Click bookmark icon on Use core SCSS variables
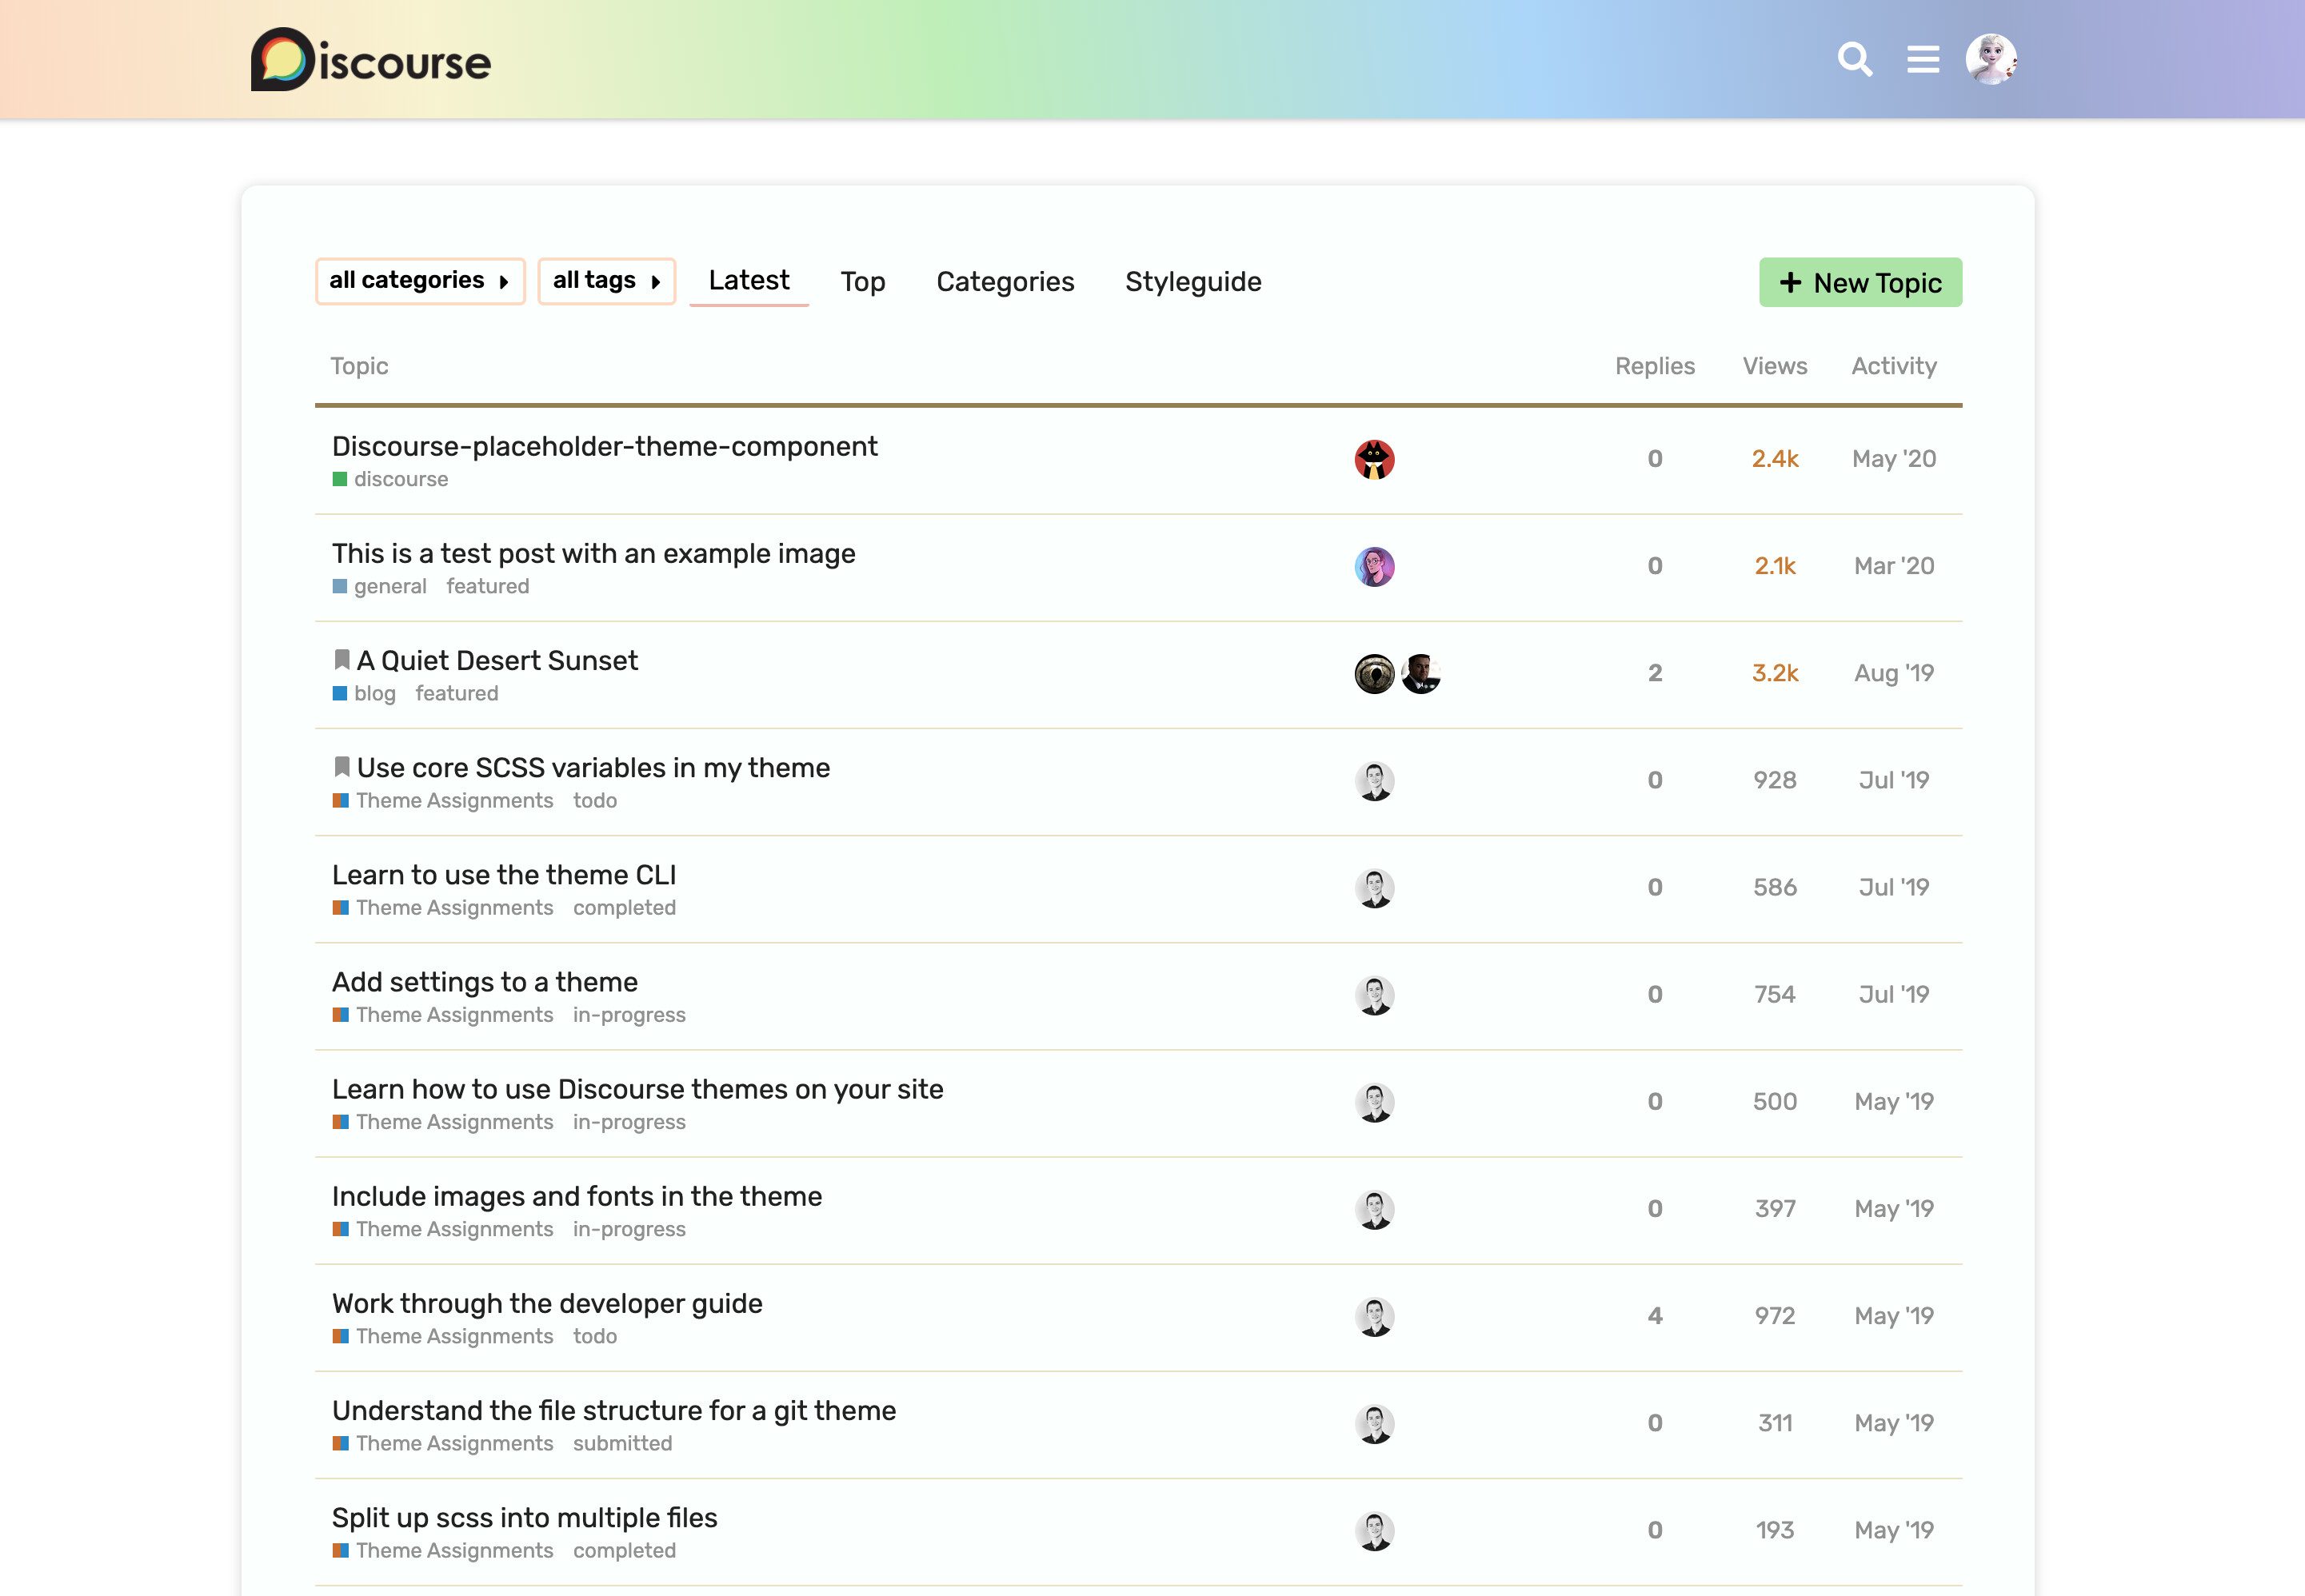 341,767
